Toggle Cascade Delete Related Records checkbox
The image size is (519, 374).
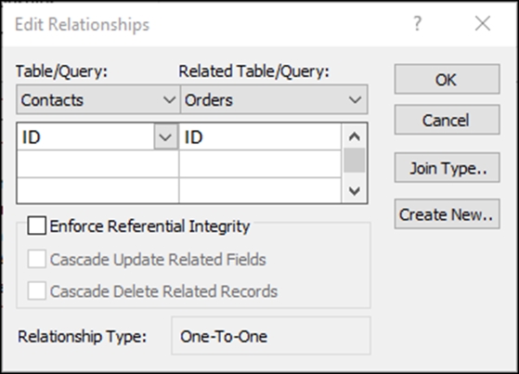coord(37,291)
